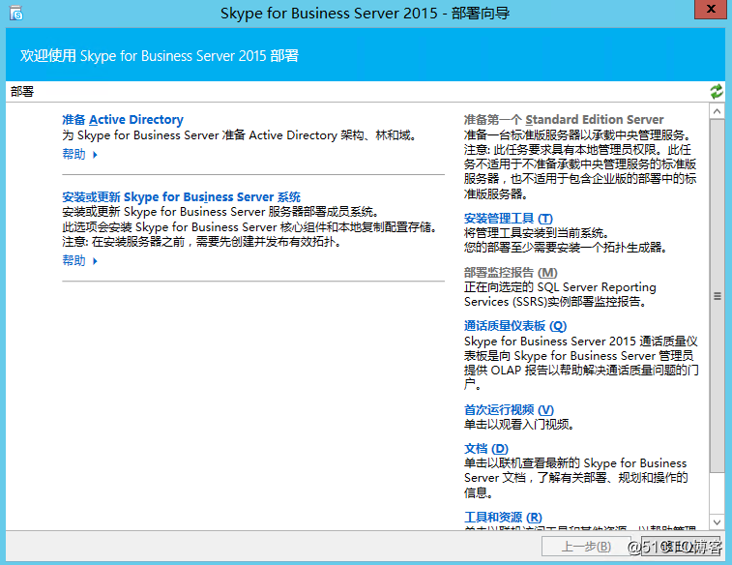732x565 pixels.
Task: Open 工具和资源 (R) link
Action: 503,517
